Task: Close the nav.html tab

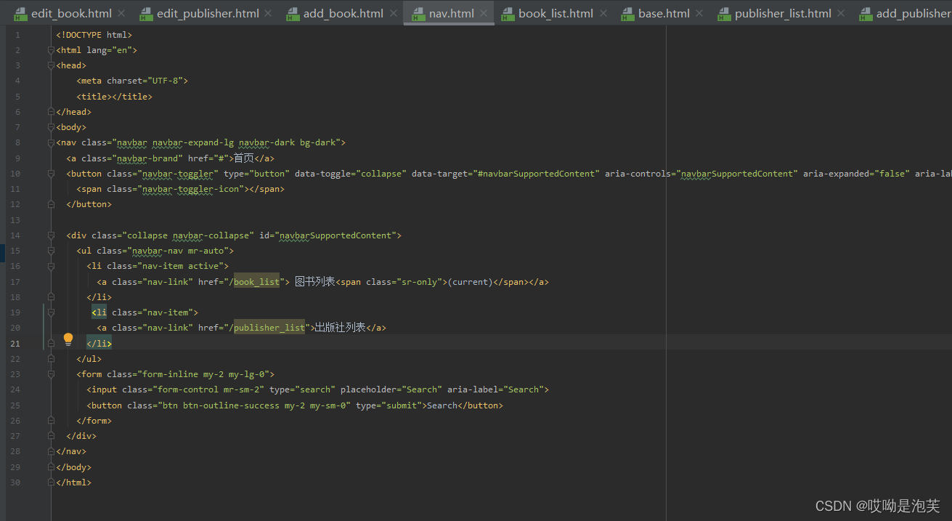Action: 484,13
